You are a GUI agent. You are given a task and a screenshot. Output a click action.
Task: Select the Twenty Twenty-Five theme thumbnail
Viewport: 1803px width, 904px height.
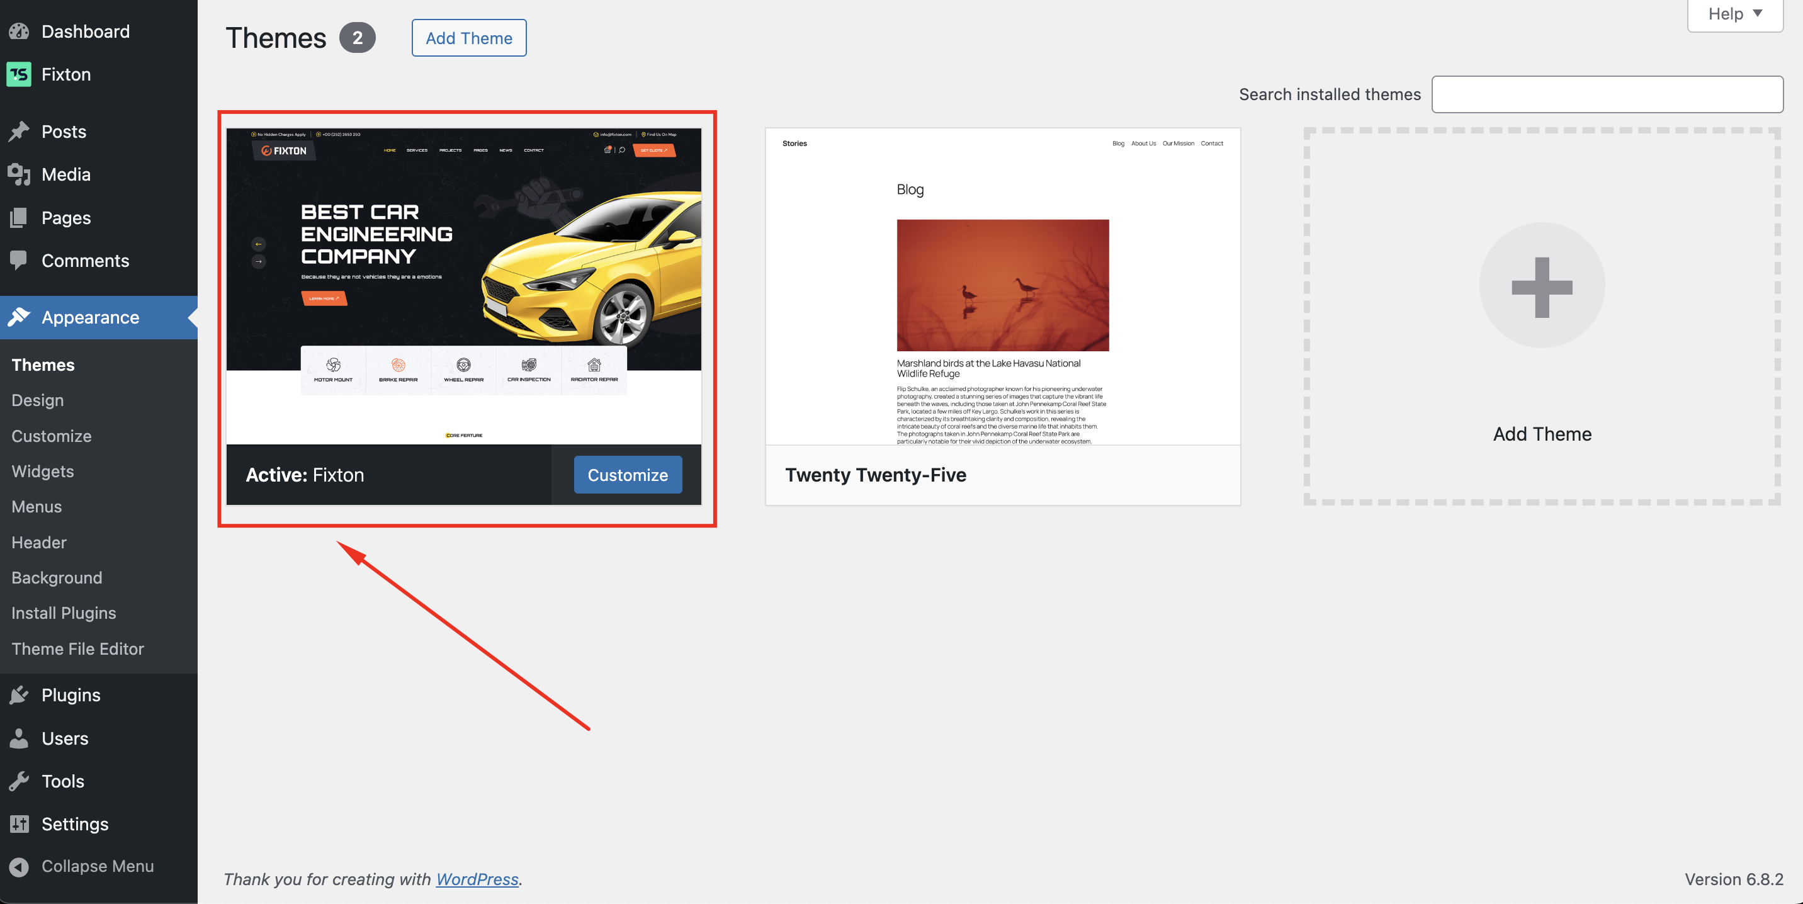tap(1002, 286)
